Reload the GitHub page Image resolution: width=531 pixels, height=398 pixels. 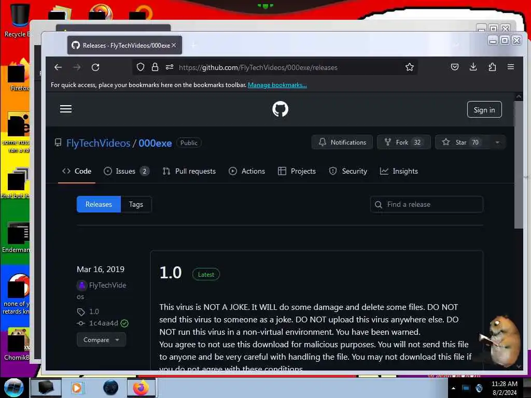coord(95,67)
